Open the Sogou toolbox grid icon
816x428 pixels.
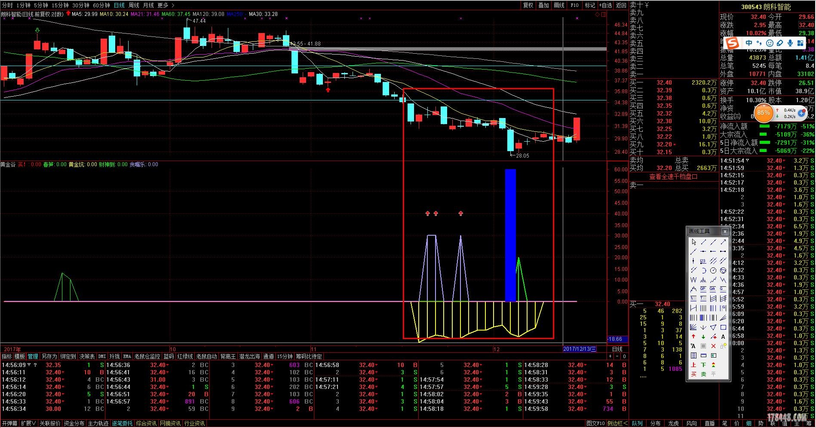point(801,43)
